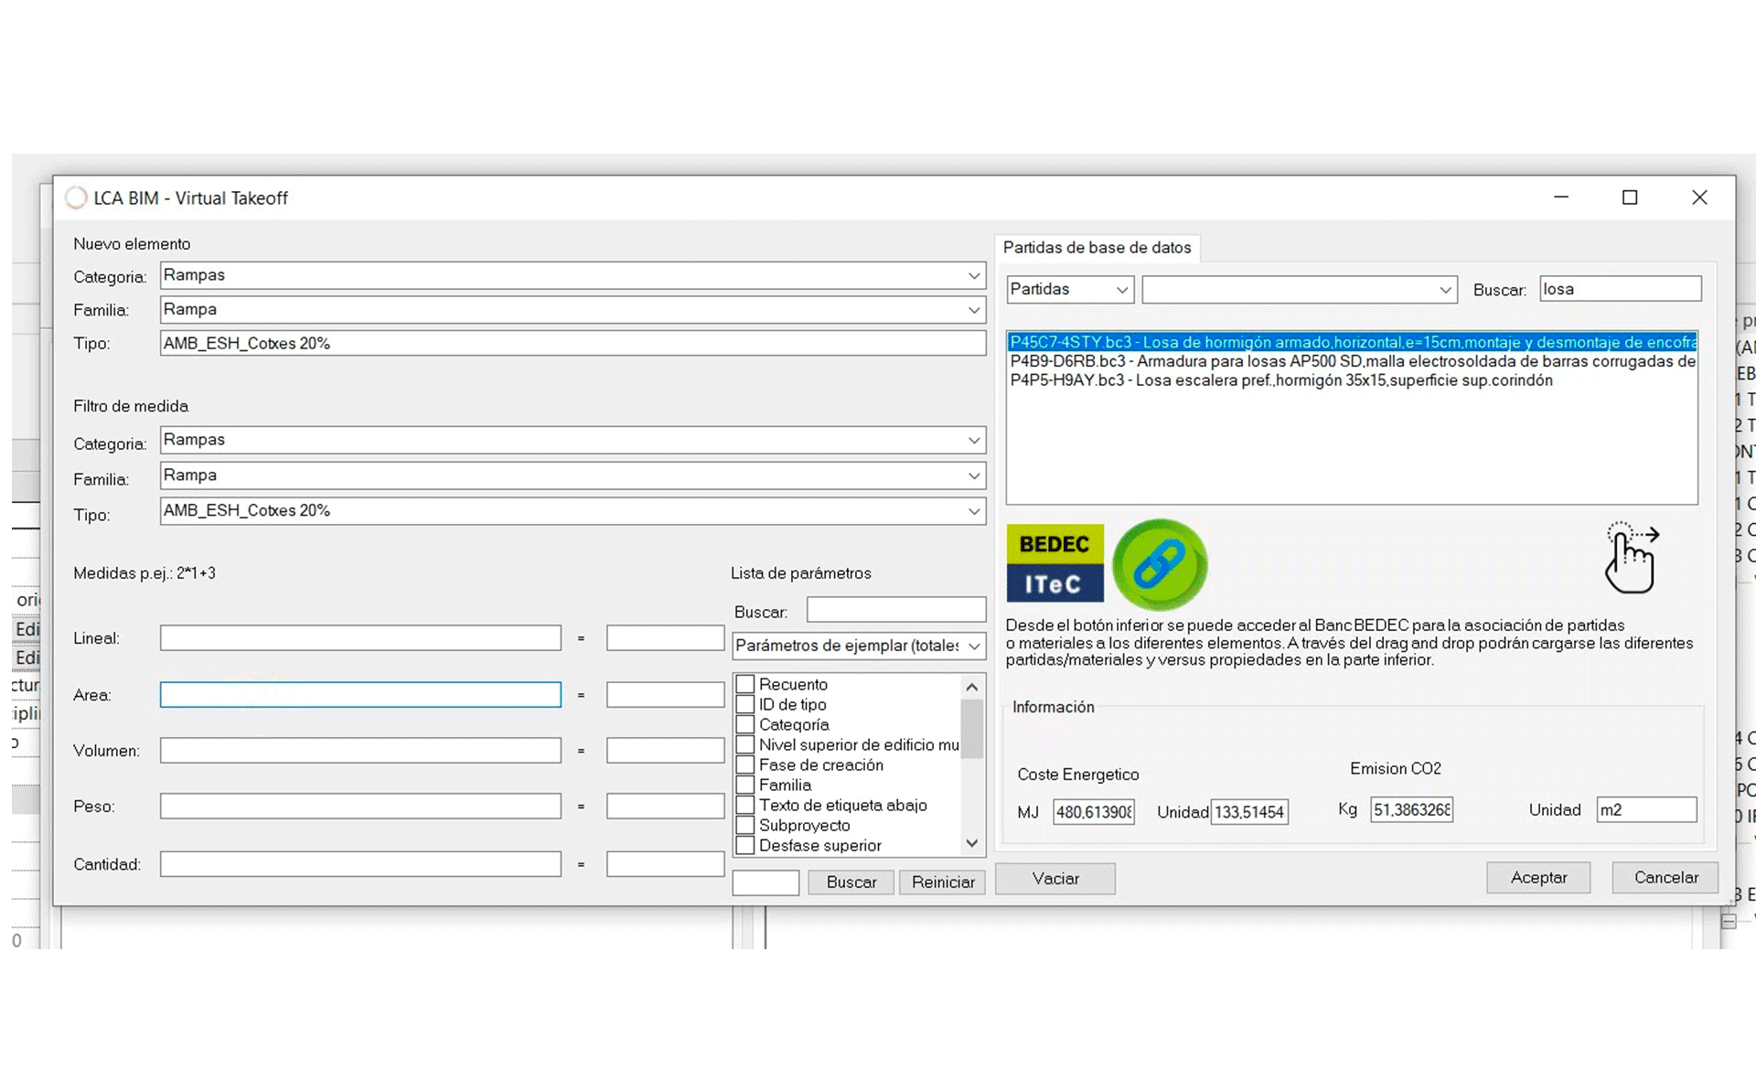Click the Volumen measure input field
The image size is (1756, 1069).
tap(360, 751)
